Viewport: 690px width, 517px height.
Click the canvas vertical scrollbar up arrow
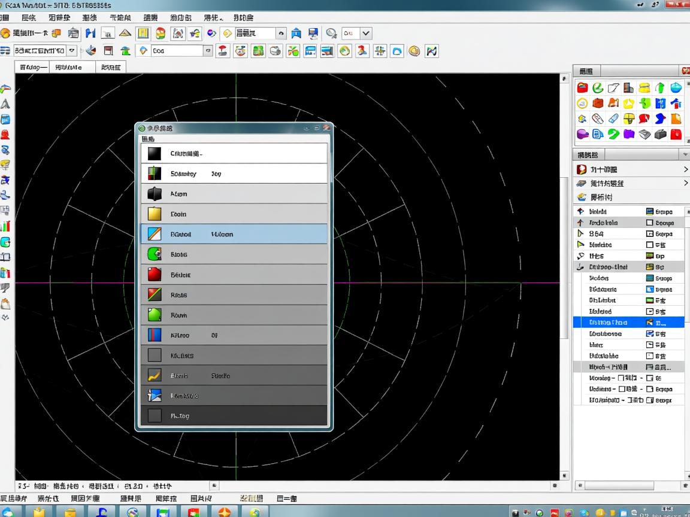[564, 78]
